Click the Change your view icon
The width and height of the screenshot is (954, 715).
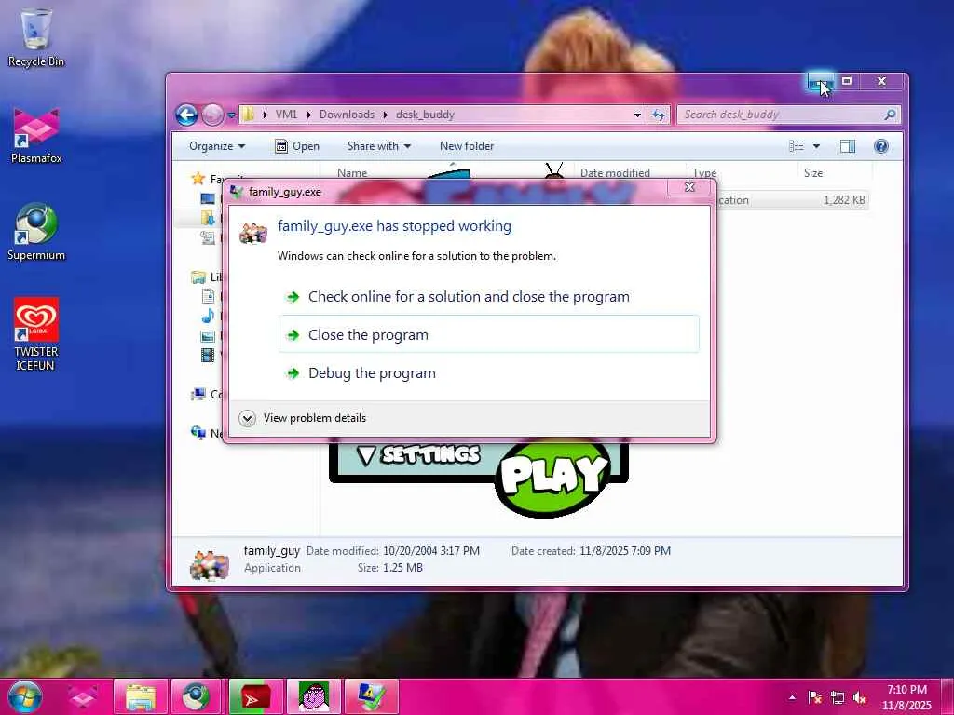(x=796, y=146)
